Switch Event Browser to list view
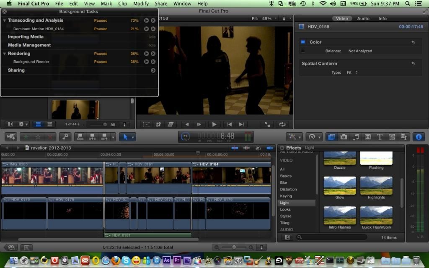Viewport: 429px width, 268px height. pyautogui.click(x=49, y=124)
